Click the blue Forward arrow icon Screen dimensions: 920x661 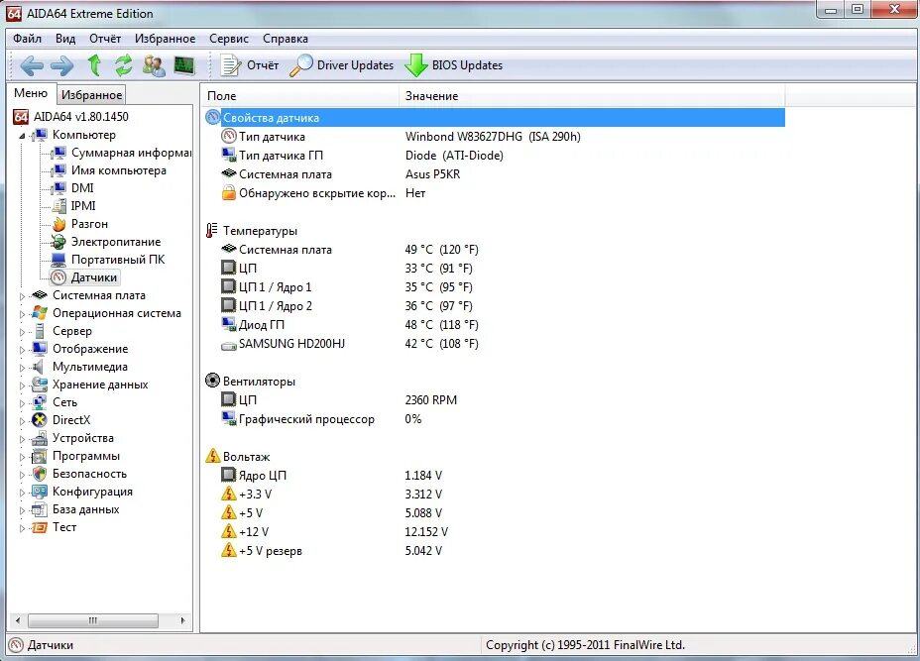(62, 65)
